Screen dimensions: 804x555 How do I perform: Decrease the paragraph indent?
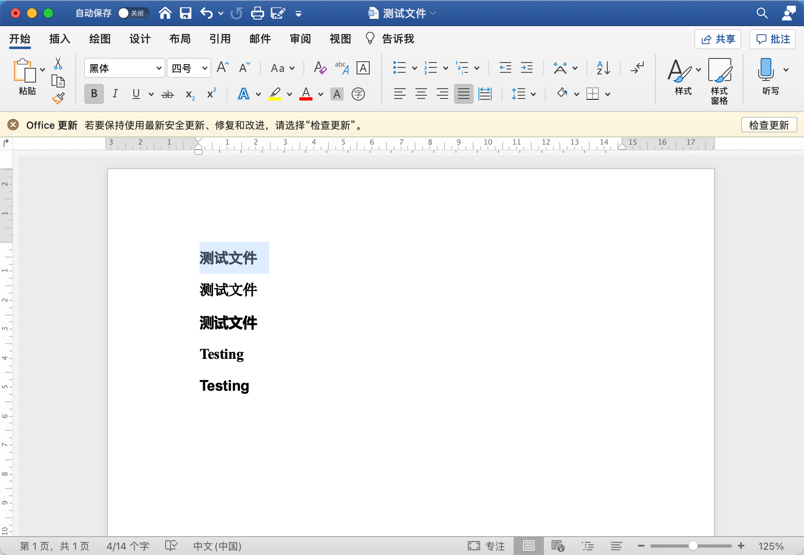pyautogui.click(x=505, y=68)
